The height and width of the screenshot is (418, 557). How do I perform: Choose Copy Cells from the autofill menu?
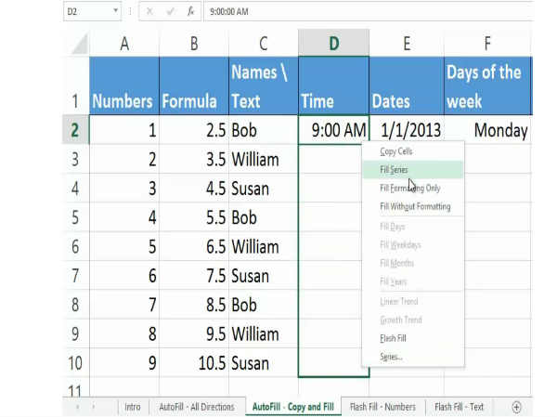point(398,150)
